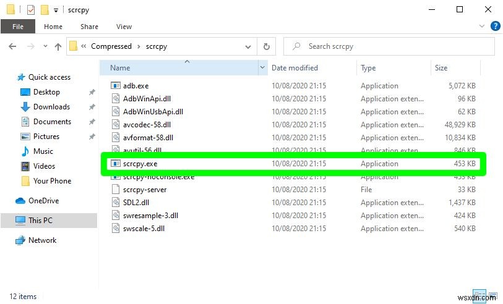Screen dimensions: 503x304
Task: Select OneDrive in navigation pane
Action: (x=43, y=201)
